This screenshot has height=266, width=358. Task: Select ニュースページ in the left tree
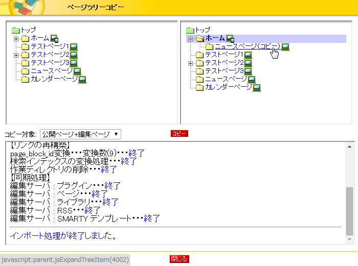click(52, 71)
